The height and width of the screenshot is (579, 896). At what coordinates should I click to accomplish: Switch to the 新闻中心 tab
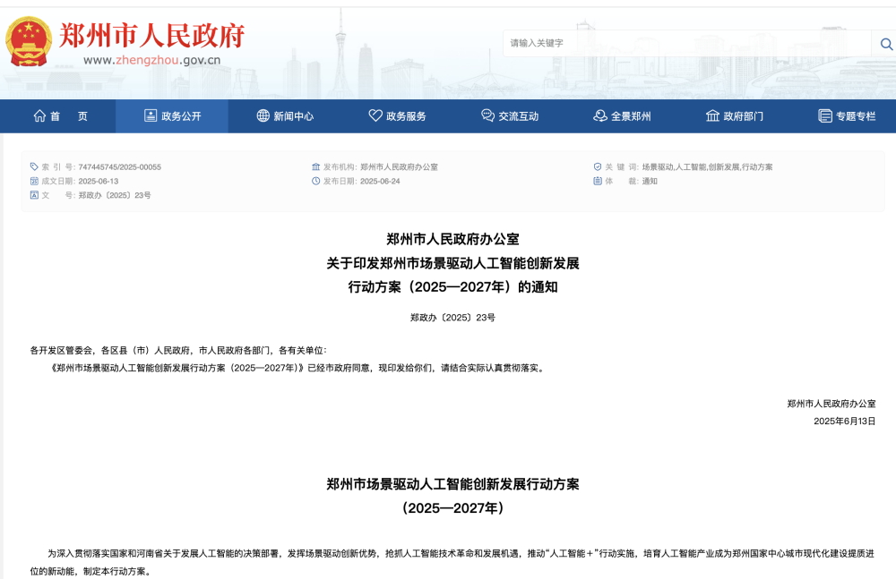click(x=285, y=115)
